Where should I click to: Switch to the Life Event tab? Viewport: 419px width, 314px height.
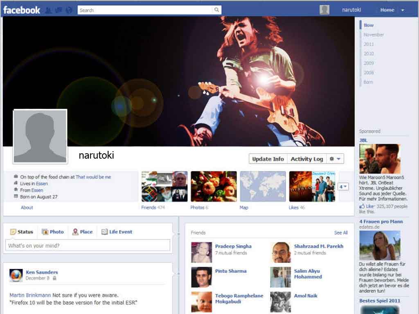pyautogui.click(x=117, y=232)
